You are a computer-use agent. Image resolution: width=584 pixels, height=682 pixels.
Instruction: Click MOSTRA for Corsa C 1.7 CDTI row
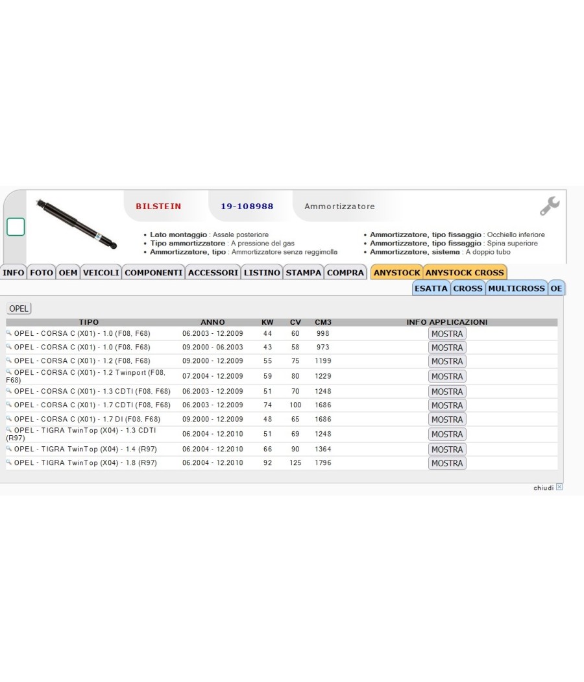(x=447, y=405)
